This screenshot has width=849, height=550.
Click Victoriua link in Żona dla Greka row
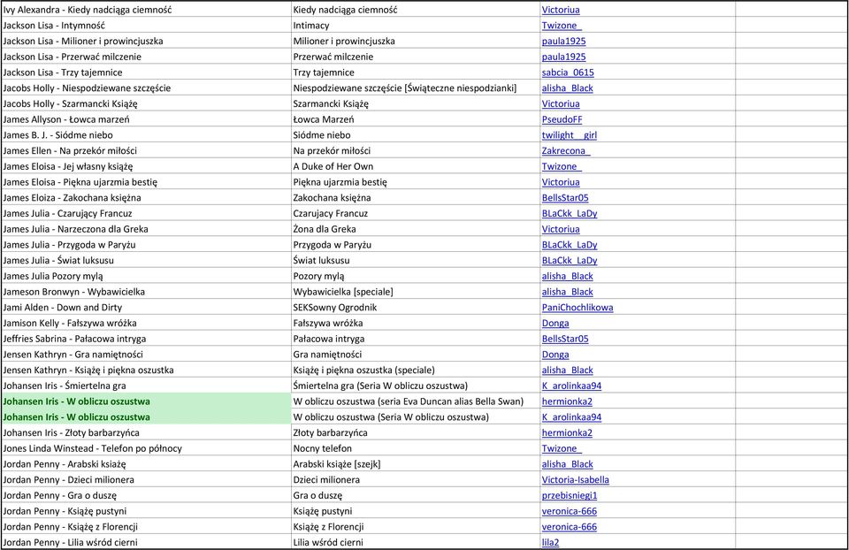click(561, 230)
